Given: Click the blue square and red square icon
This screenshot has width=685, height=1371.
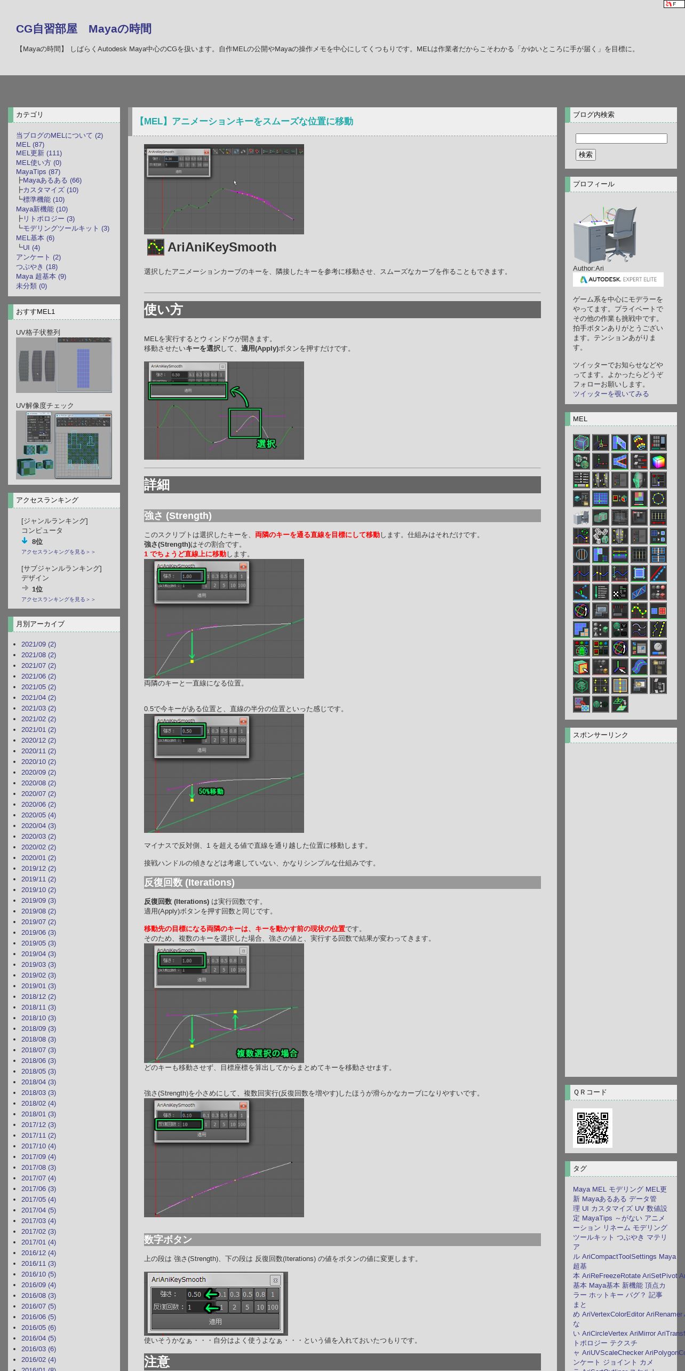Looking at the screenshot, I should (658, 611).
